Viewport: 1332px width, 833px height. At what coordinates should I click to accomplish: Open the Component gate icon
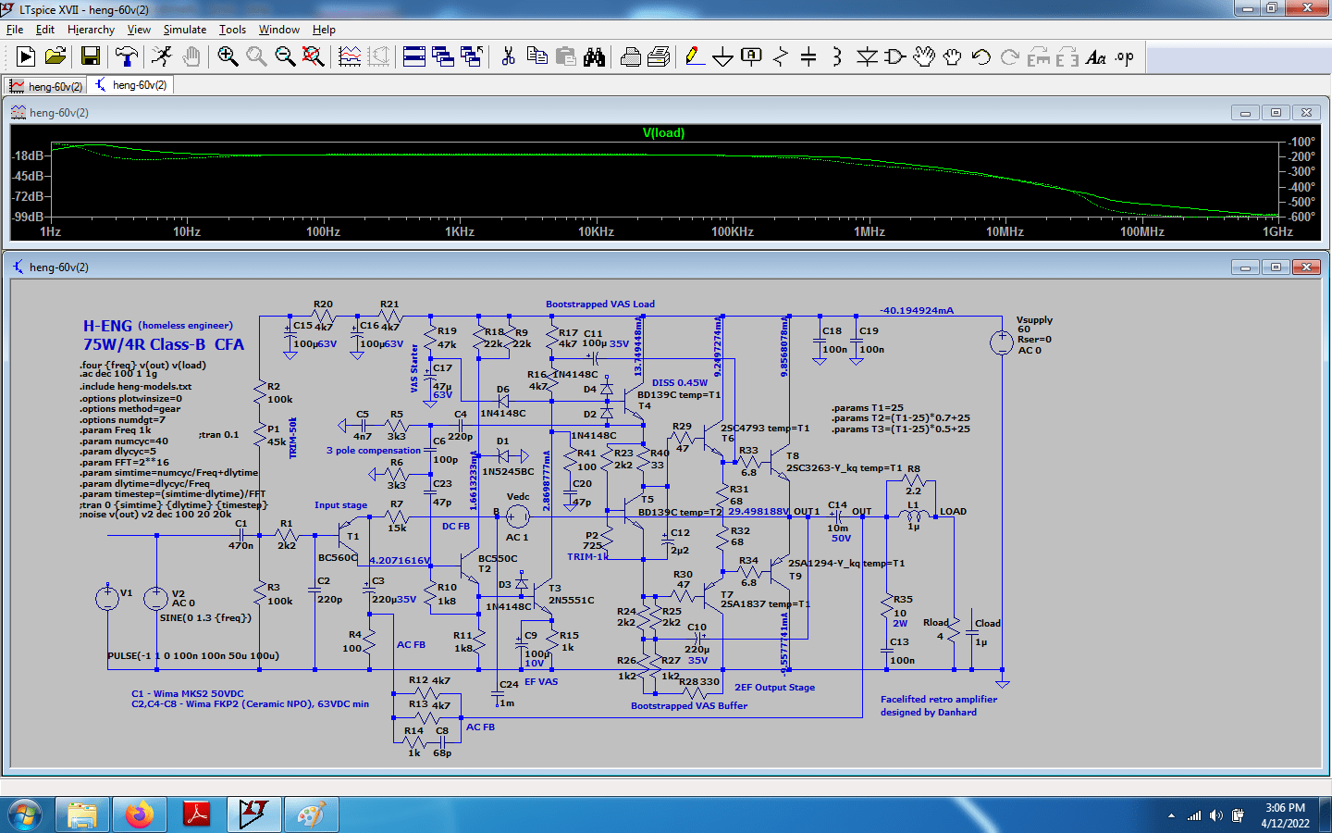895,57
